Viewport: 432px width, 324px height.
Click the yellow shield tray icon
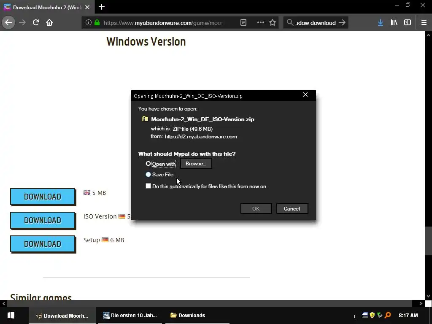coord(372,315)
